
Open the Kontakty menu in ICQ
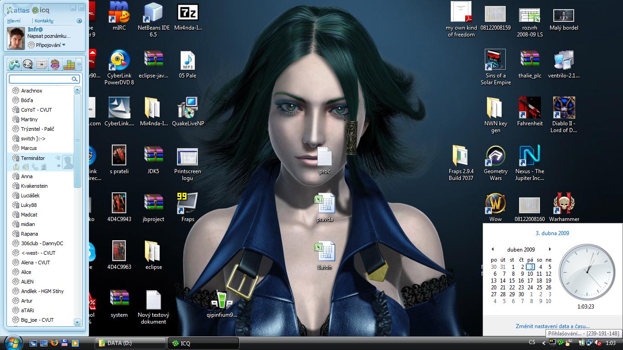pyautogui.click(x=44, y=21)
